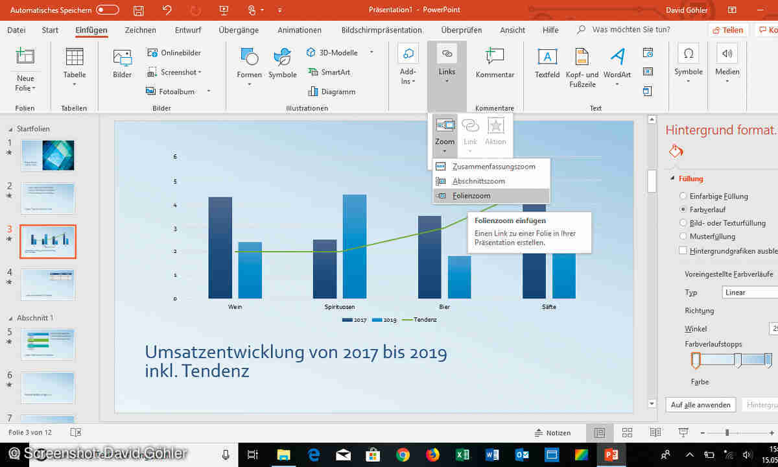
Task: Launch Excel from the Windows taskbar
Action: click(x=462, y=454)
